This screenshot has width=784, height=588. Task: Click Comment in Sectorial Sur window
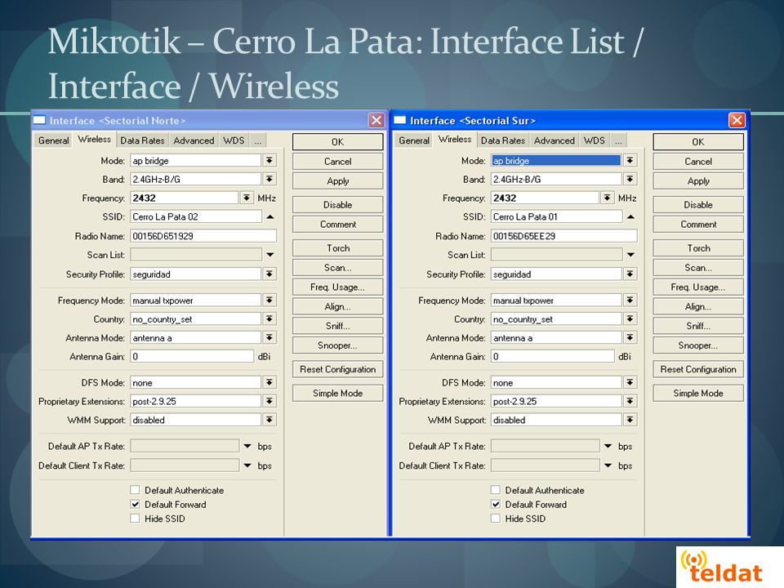(698, 225)
